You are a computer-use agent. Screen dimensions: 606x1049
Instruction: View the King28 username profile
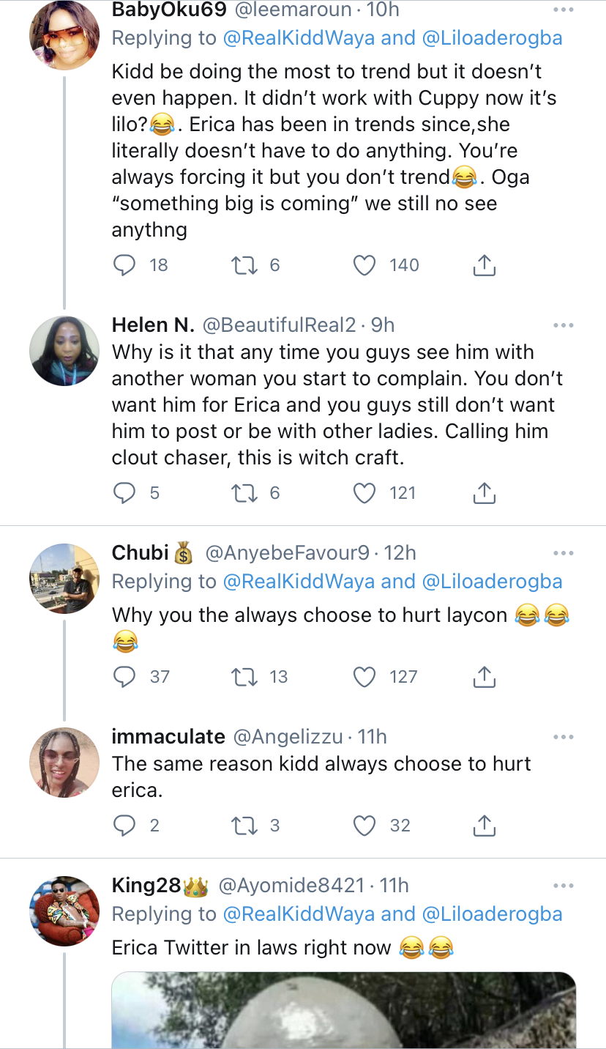tap(146, 886)
